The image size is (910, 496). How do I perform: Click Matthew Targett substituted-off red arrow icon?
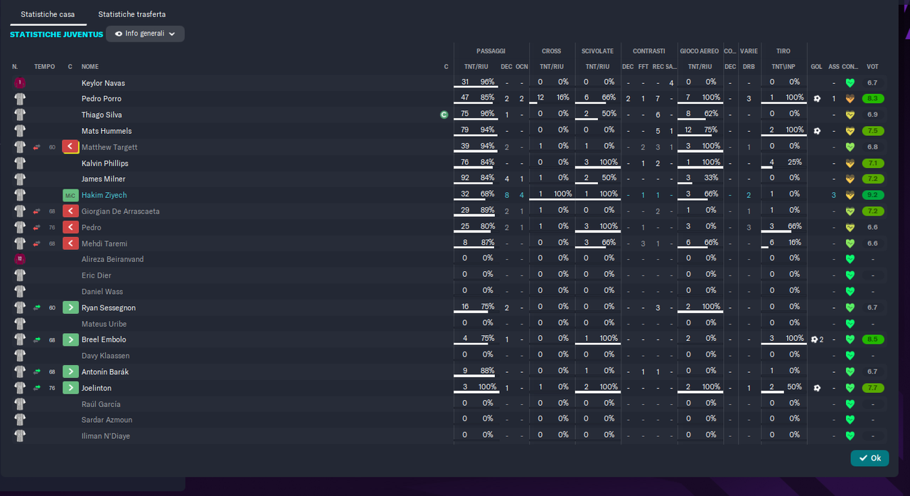70,147
